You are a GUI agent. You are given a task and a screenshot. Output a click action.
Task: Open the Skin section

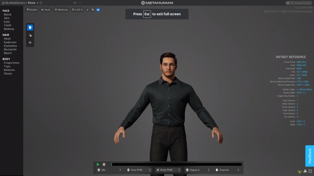7,18
